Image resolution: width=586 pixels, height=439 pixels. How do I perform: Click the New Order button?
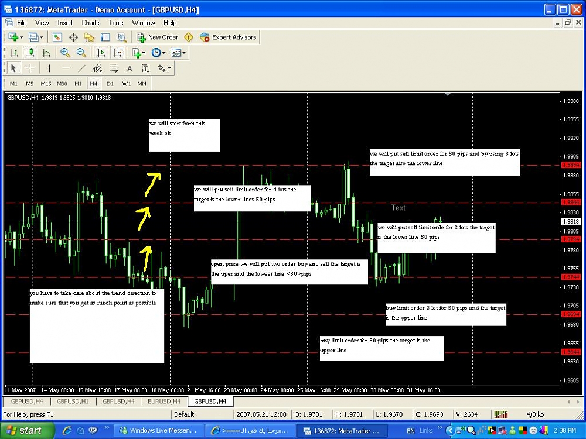tap(157, 37)
